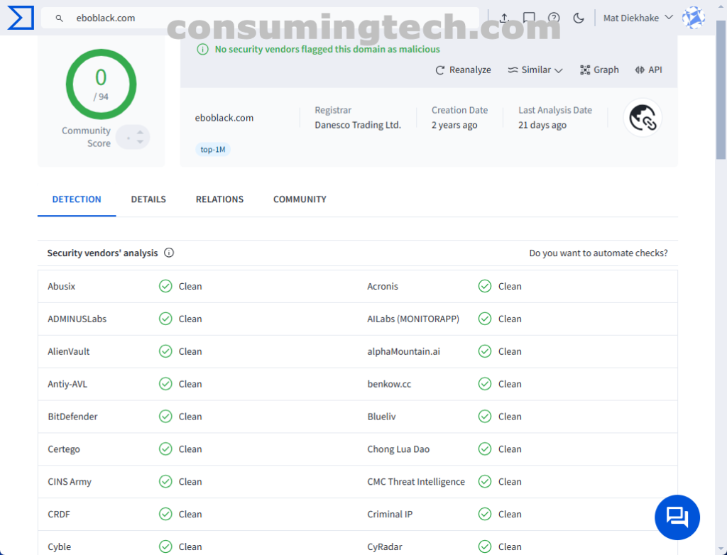Open the notifications comment icon
The width and height of the screenshot is (727, 555).
pos(529,18)
